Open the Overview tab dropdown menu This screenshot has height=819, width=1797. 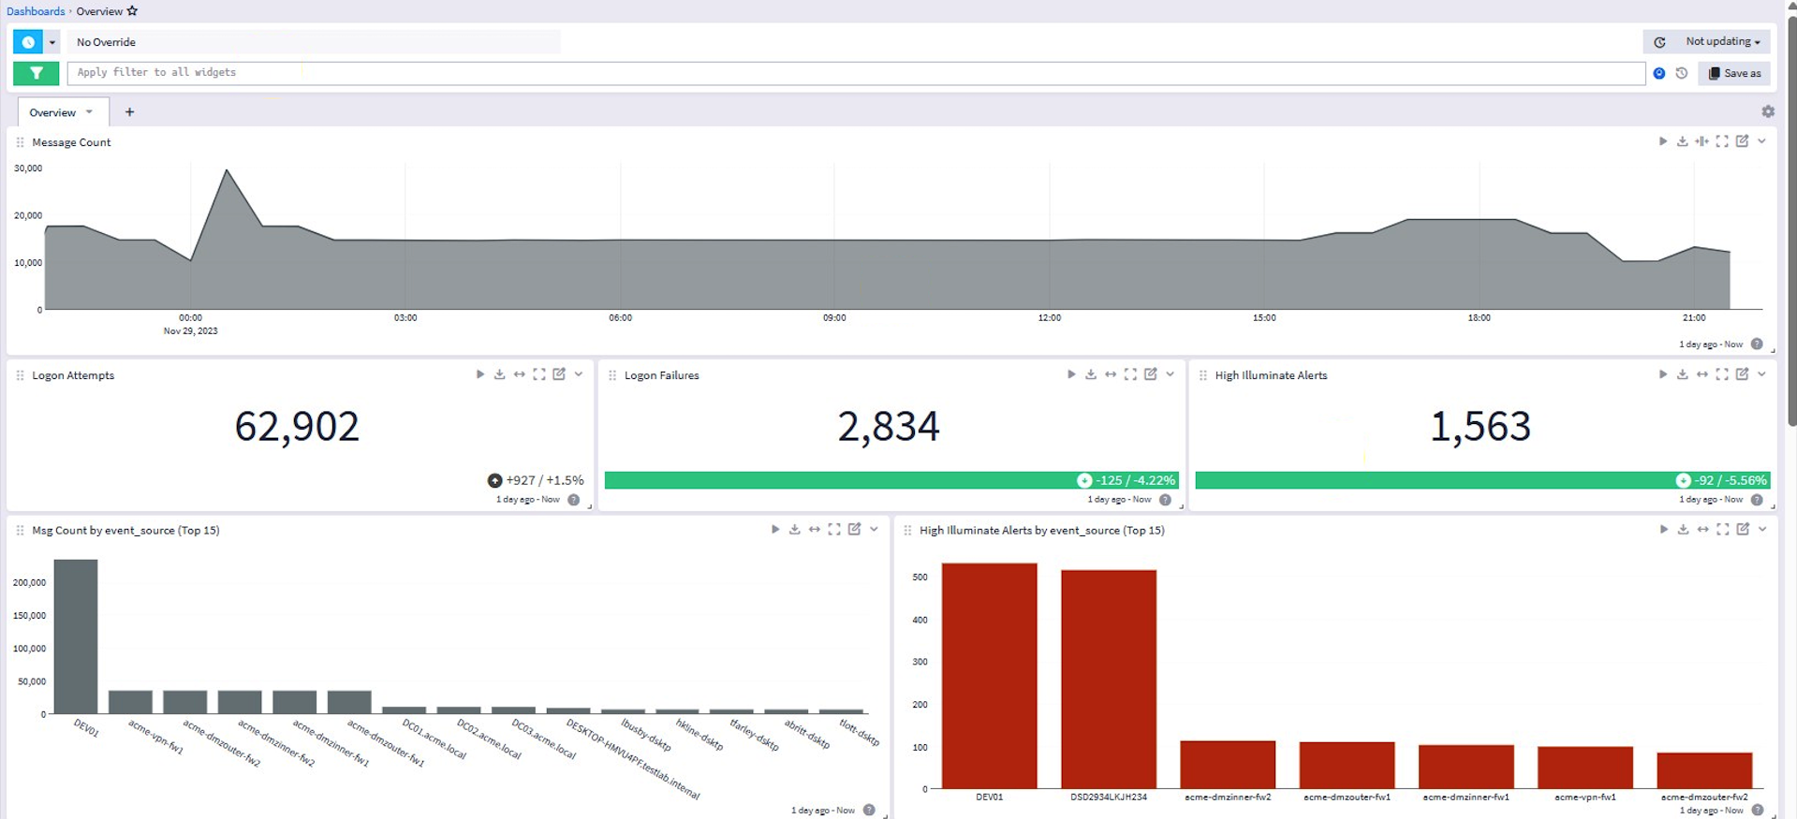[x=90, y=112]
